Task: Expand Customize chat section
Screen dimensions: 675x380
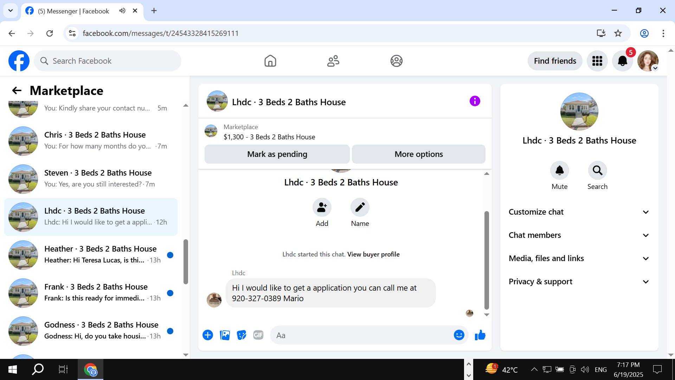Action: pyautogui.click(x=579, y=212)
